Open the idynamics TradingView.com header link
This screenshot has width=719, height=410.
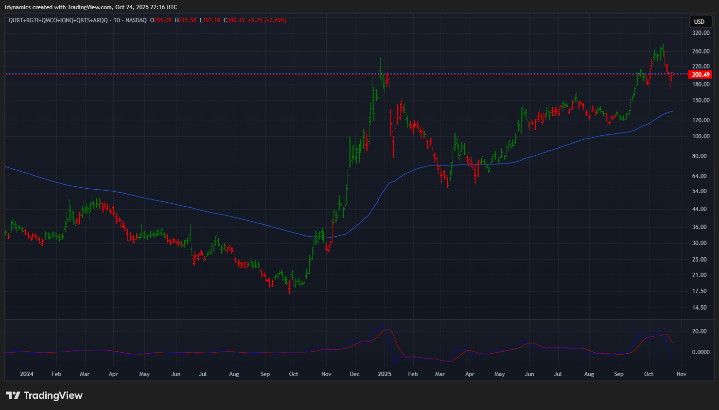[x=91, y=7]
